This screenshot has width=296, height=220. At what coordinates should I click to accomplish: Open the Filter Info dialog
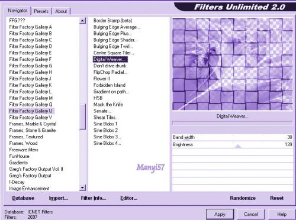click(94, 198)
